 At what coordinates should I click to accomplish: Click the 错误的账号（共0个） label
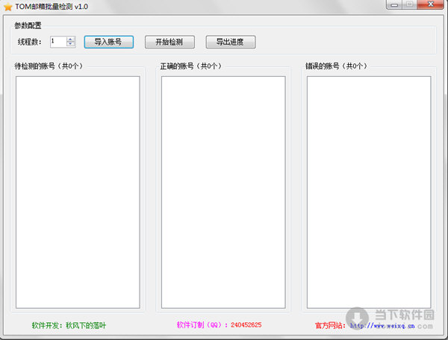pos(336,66)
